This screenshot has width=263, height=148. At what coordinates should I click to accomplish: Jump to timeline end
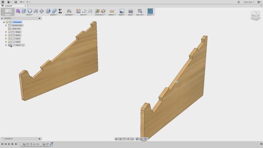click(16, 144)
